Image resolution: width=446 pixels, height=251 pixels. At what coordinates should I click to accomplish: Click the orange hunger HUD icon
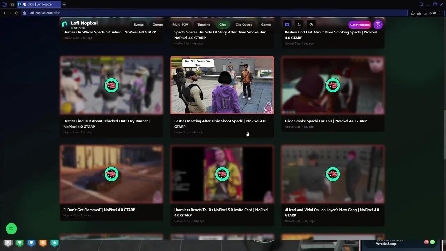pyautogui.click(x=43, y=243)
